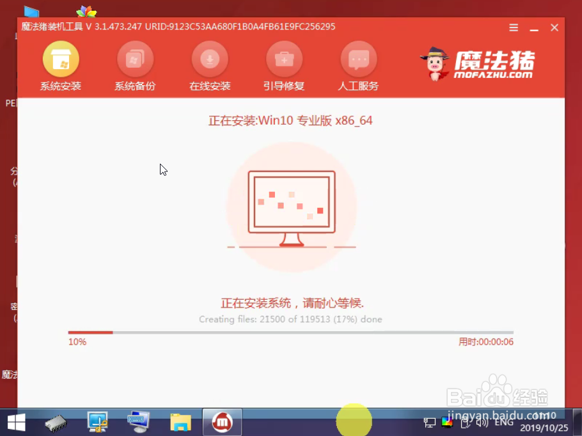582x436 pixels.
Task: Click the Mofazhu app icon on taskbar
Action: tap(222, 422)
